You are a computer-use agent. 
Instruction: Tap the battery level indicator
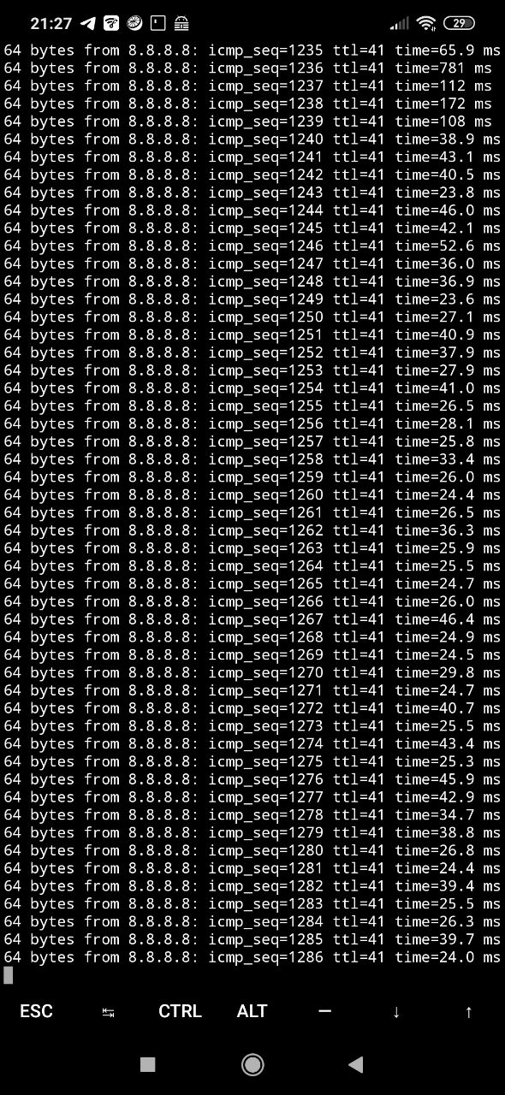tap(460, 23)
